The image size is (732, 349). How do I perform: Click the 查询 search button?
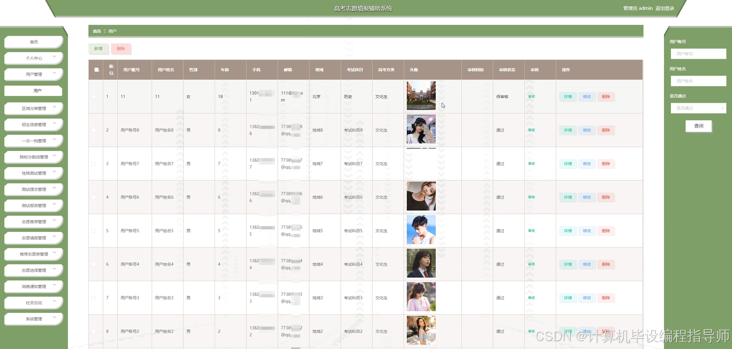click(x=698, y=126)
